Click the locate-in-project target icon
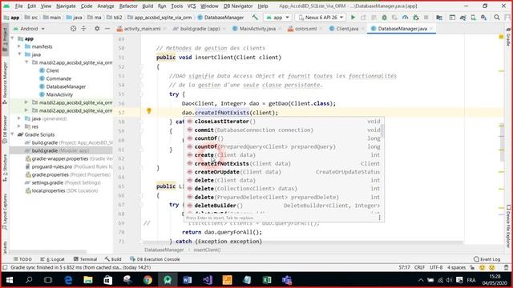This screenshot has height=288, width=513. (73, 29)
